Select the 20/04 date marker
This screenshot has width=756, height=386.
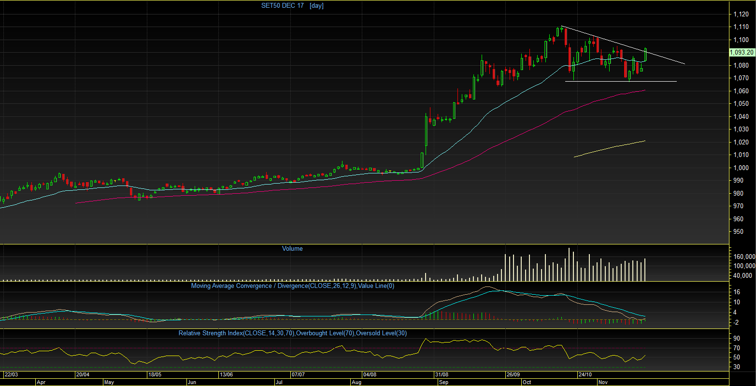click(83, 374)
